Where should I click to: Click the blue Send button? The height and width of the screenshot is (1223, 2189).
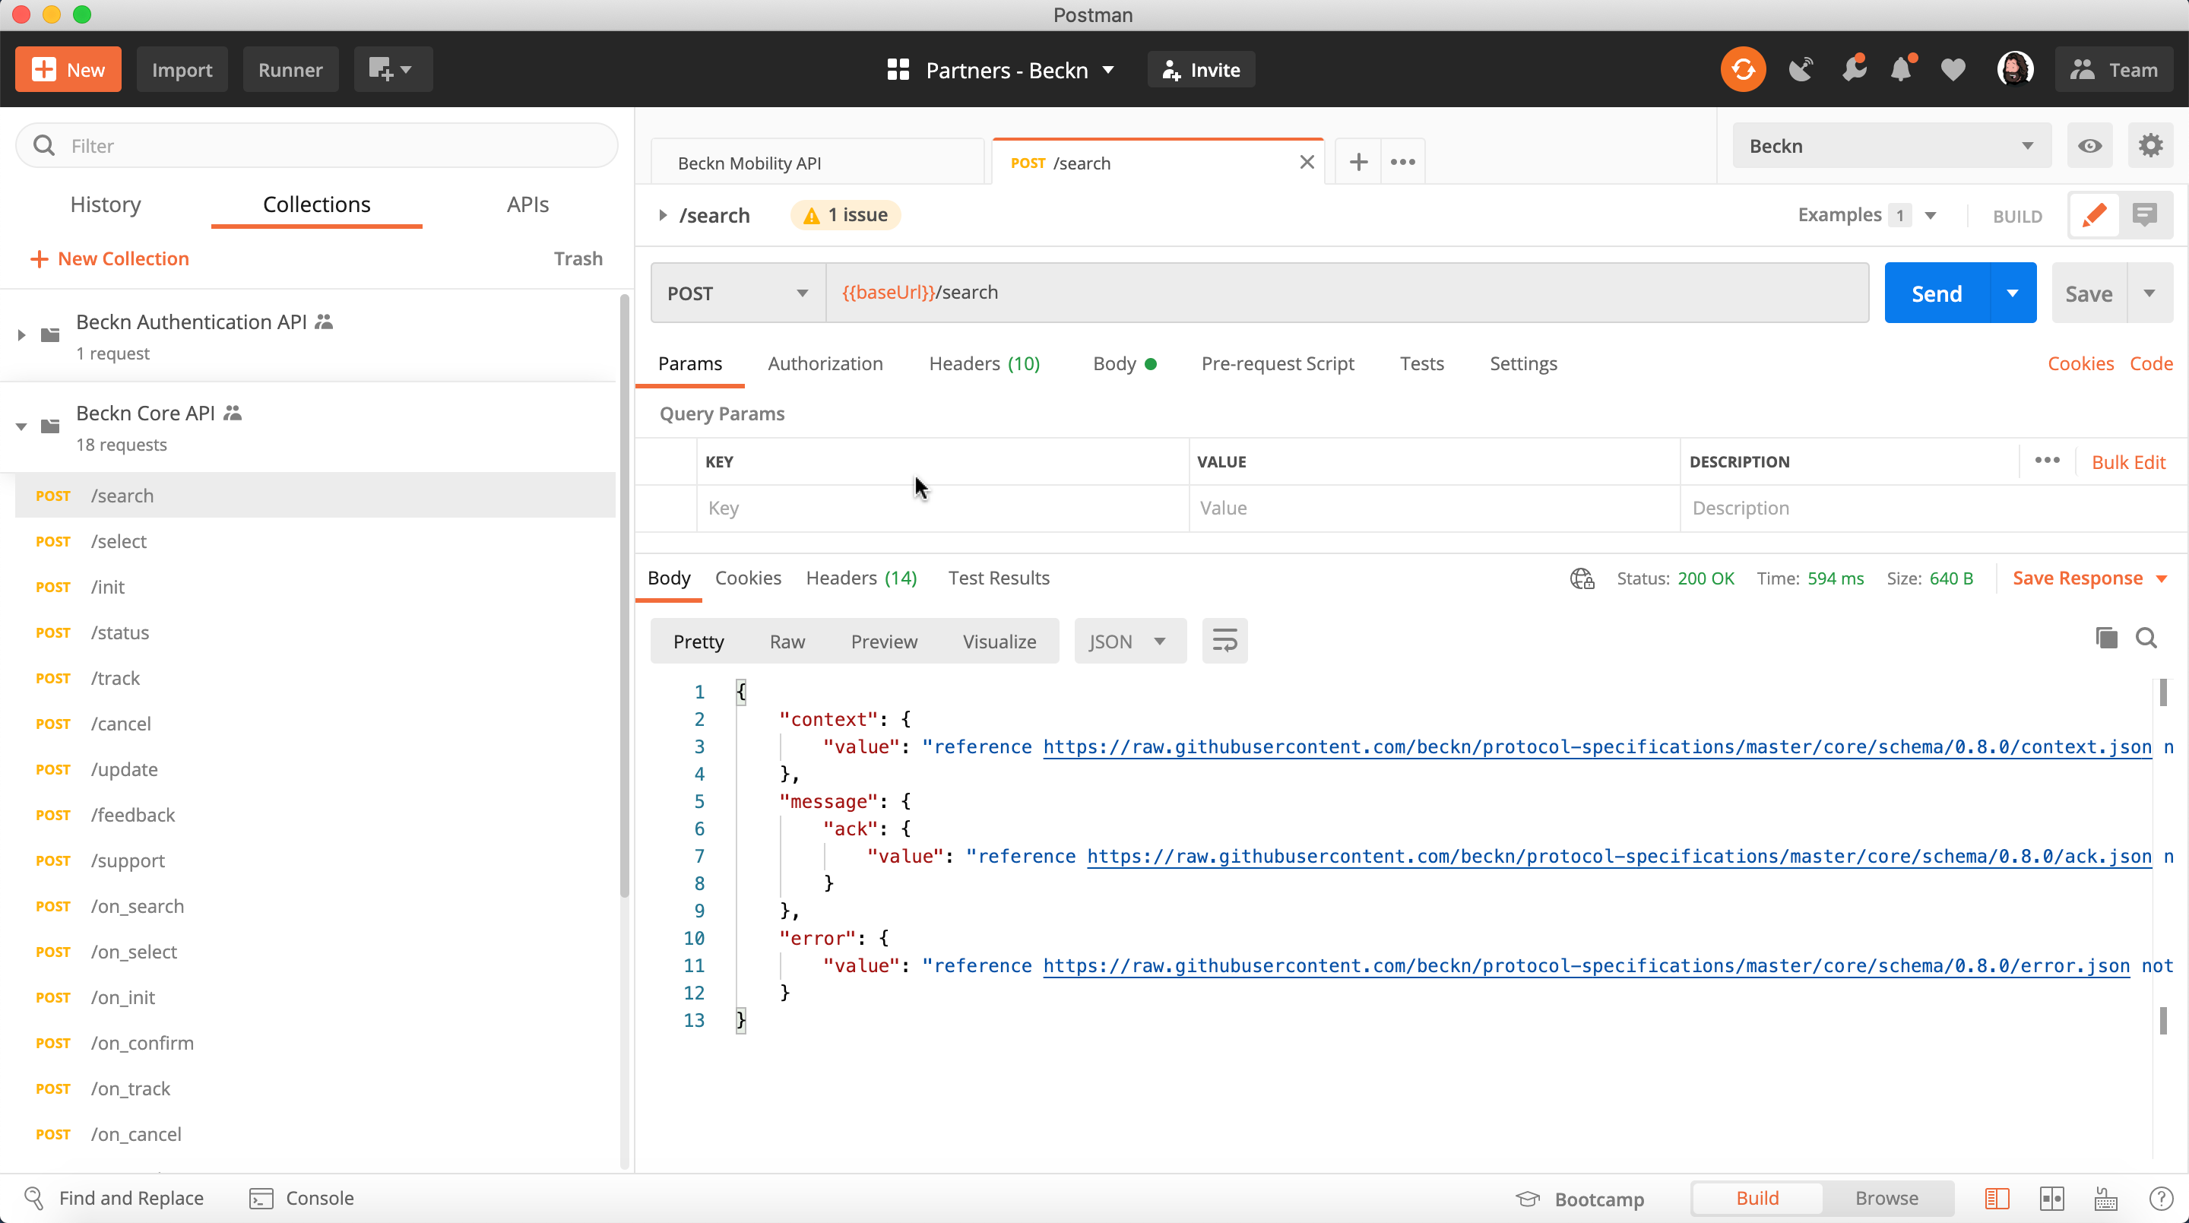pos(1937,293)
